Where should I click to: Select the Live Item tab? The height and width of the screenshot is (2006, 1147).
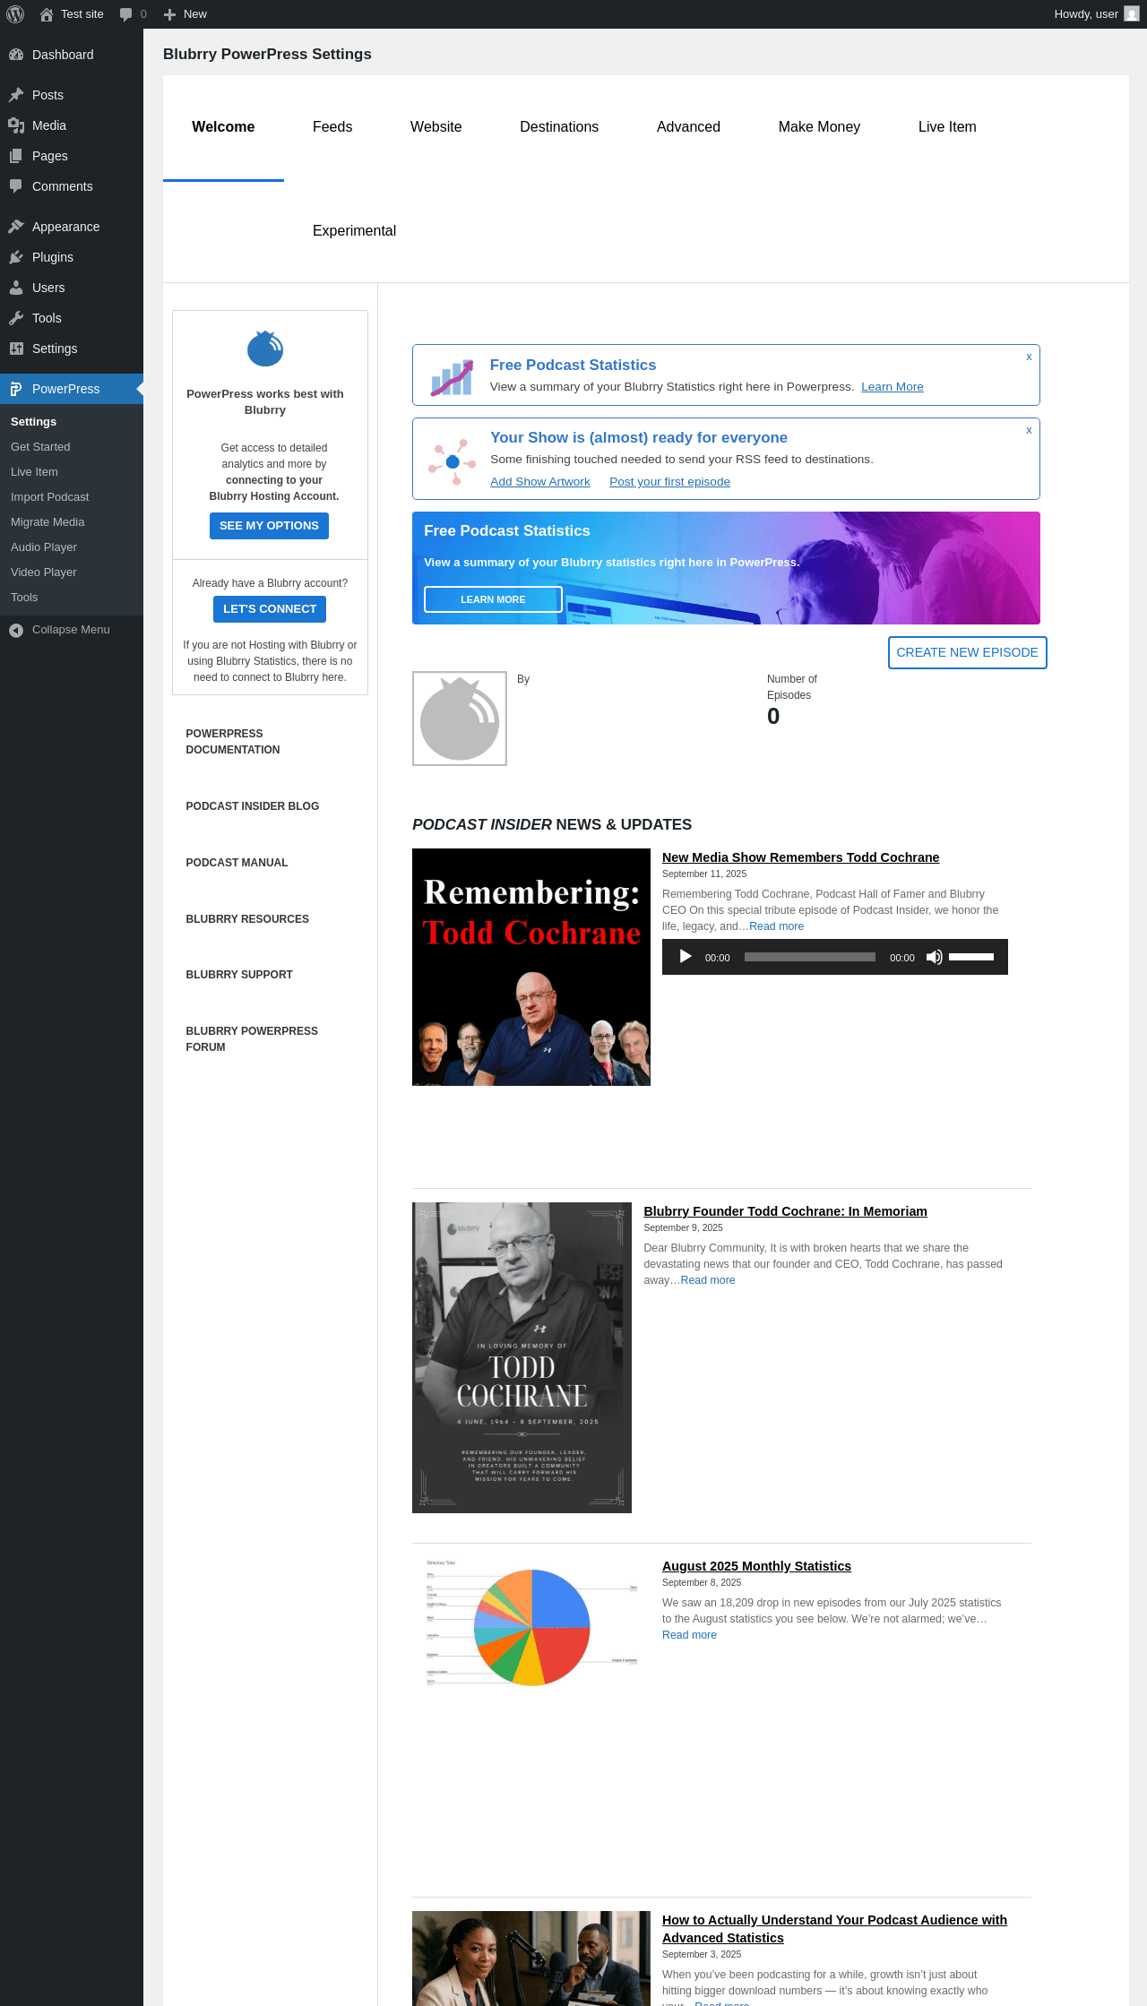coord(947,127)
